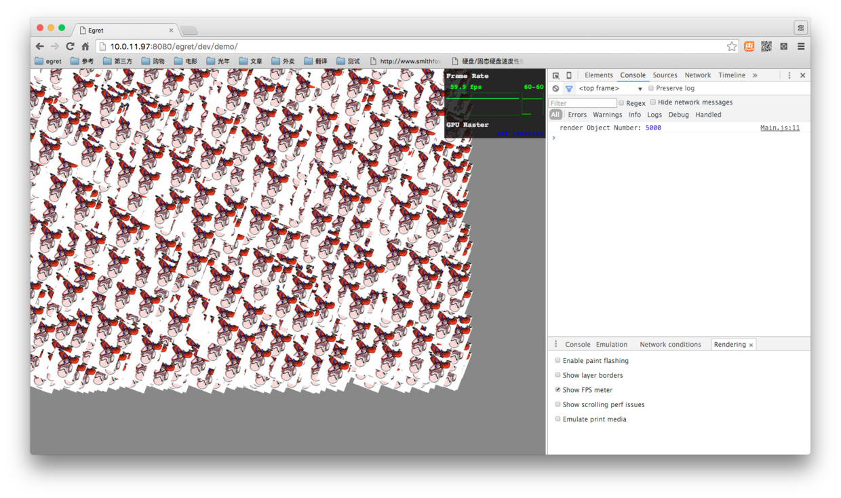
Task: Reload the page with the refresh icon
Action: [x=70, y=46]
